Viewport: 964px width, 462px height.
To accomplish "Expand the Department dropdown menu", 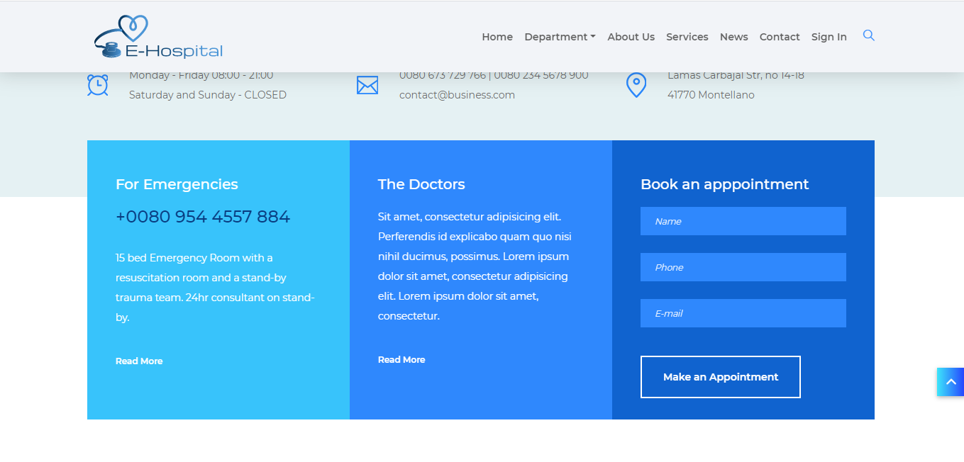I will pos(560,37).
